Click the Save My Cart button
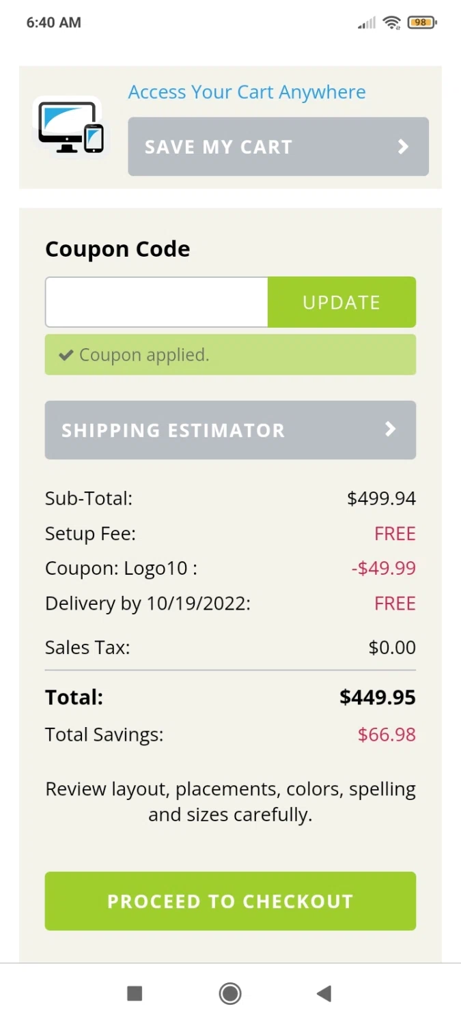 click(x=278, y=147)
